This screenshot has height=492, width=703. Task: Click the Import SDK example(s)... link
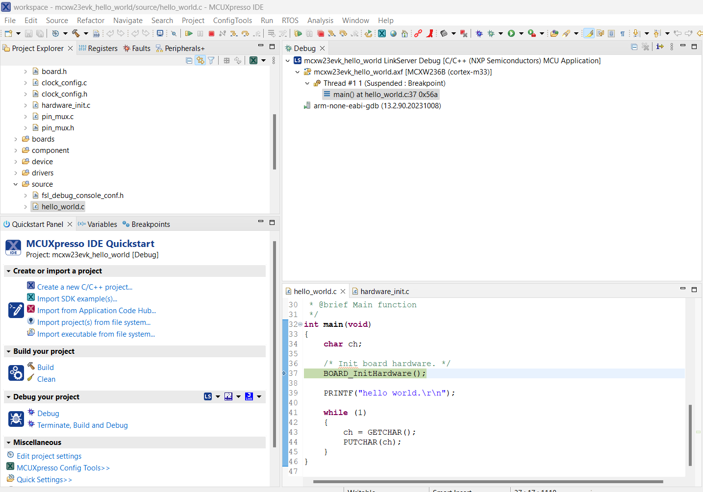[77, 299]
